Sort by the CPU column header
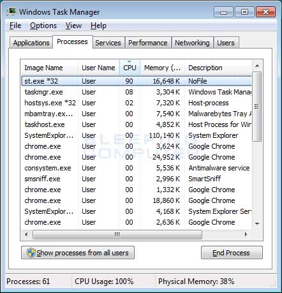The height and width of the screenshot is (293, 282). [x=130, y=68]
